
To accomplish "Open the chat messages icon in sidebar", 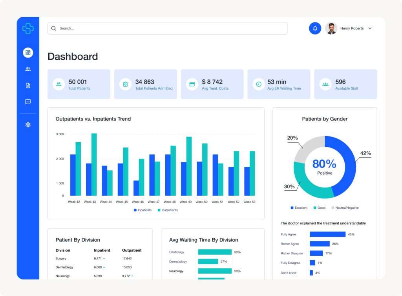I will coord(28,102).
